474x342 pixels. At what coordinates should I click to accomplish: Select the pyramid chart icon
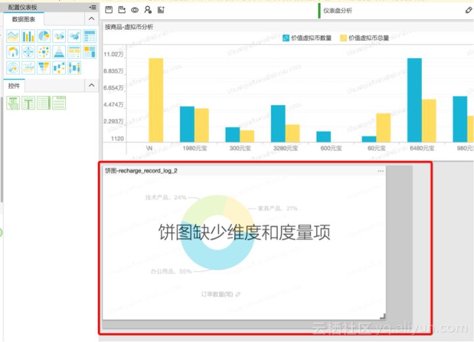click(x=59, y=52)
